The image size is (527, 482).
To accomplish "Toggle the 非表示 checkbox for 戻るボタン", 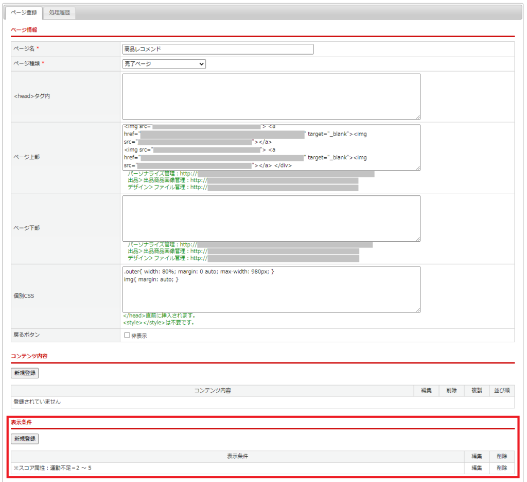I will pyautogui.click(x=127, y=336).
